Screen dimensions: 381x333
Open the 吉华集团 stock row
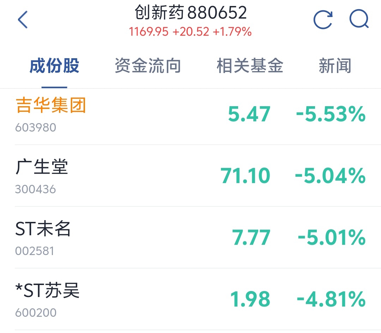(x=190, y=117)
